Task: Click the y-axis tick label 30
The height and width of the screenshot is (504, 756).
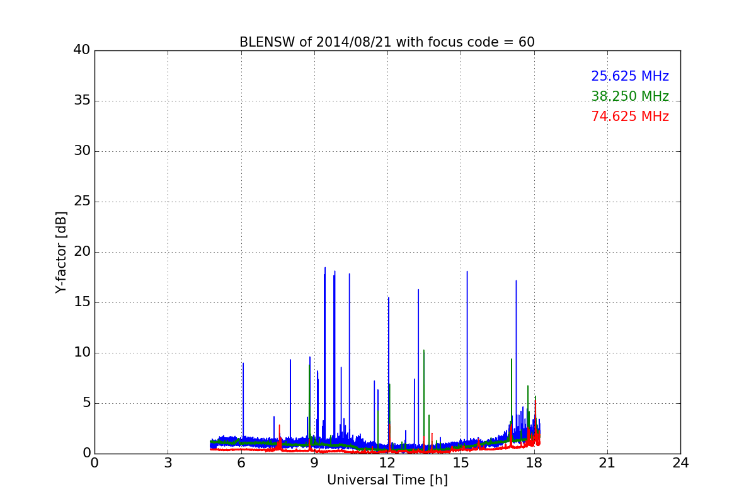Action: click(82, 151)
